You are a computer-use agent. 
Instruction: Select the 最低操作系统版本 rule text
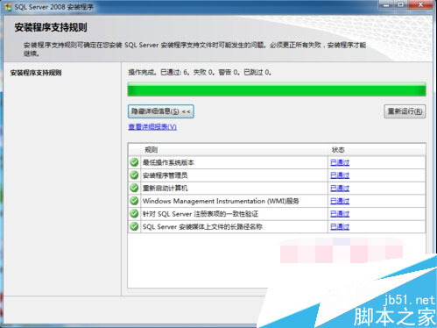(168, 162)
